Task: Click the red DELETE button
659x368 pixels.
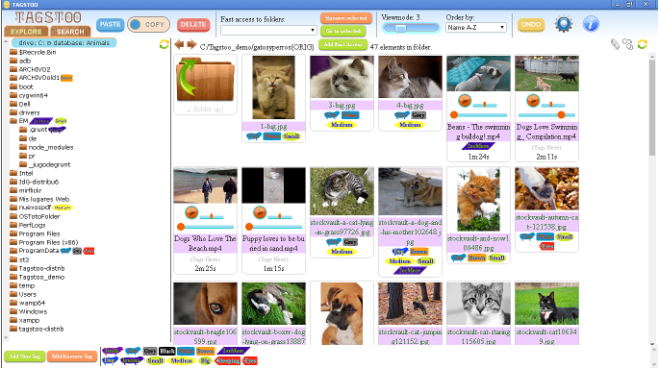Action: (x=193, y=24)
